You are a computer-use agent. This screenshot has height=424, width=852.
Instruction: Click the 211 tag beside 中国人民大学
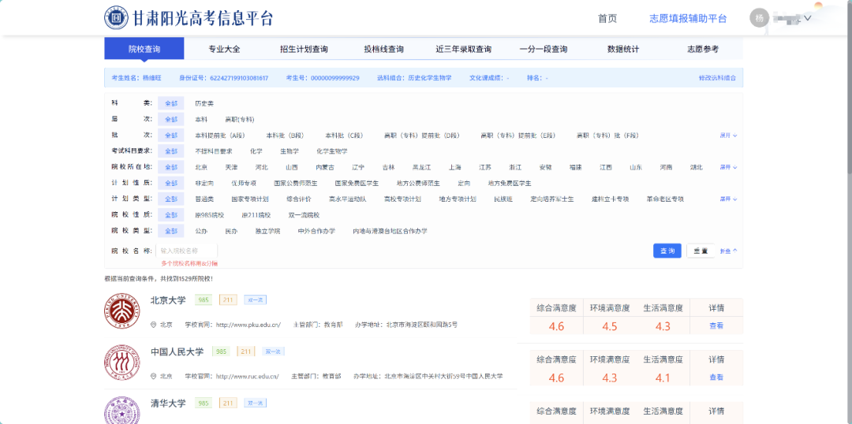tap(246, 351)
